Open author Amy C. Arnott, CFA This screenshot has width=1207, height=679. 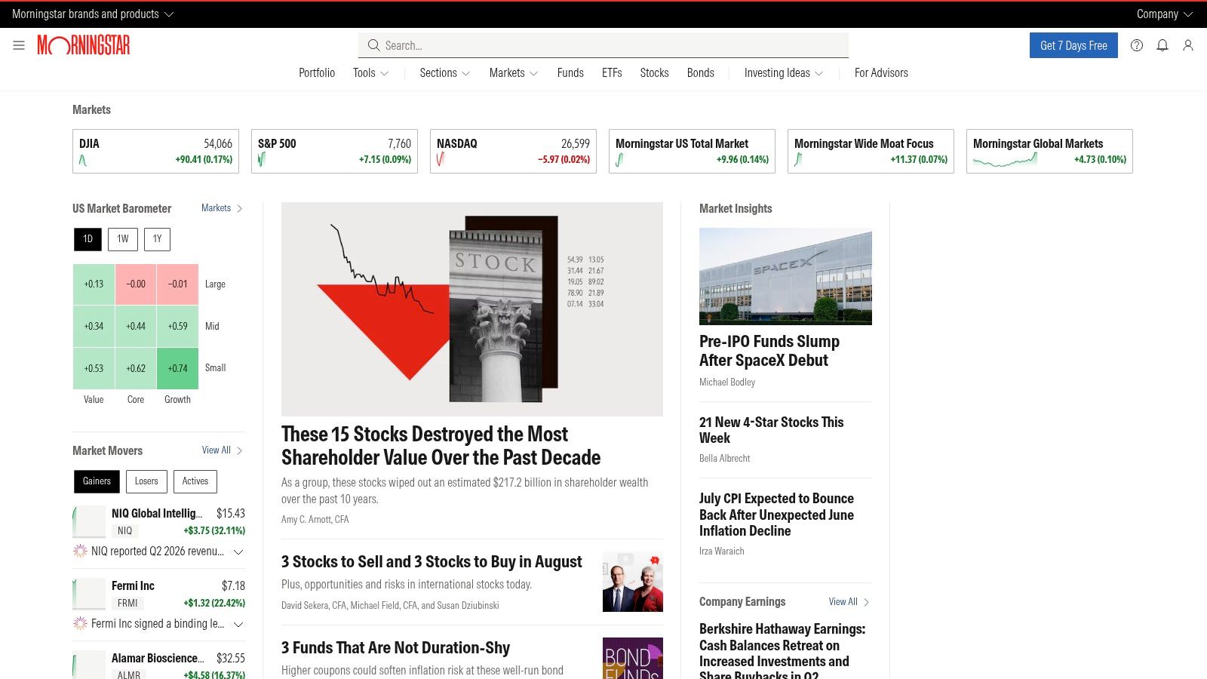pos(315,520)
